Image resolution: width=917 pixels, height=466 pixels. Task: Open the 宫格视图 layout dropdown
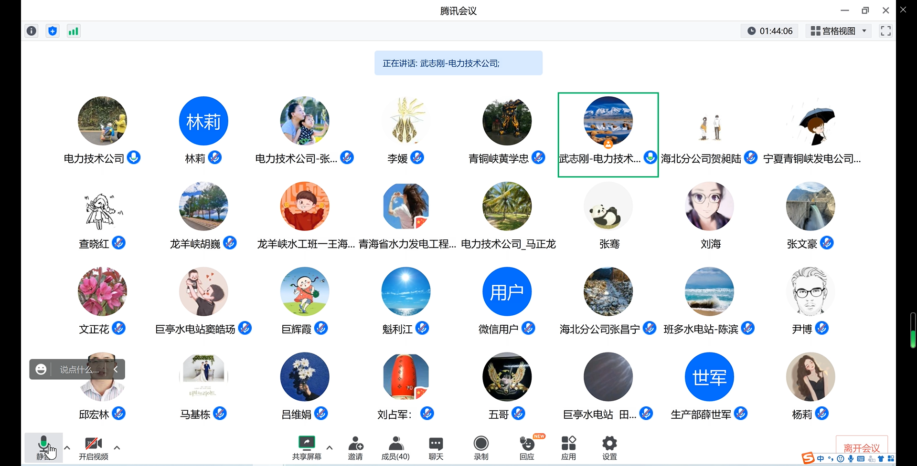click(x=839, y=31)
